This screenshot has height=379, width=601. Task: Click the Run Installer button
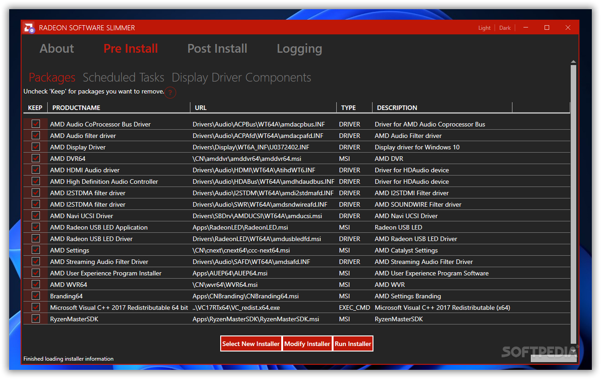[x=353, y=344]
